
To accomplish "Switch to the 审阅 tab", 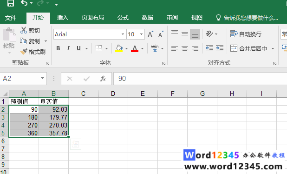I will 172,18.
